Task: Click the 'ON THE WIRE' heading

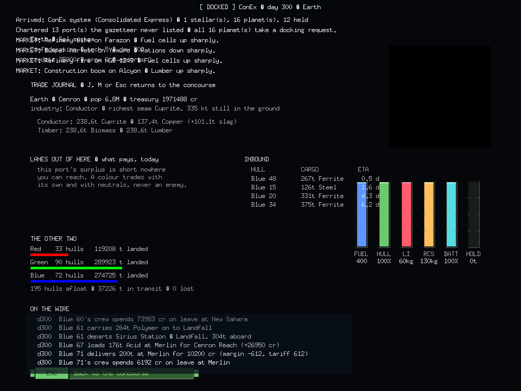Action: [x=50, y=309]
